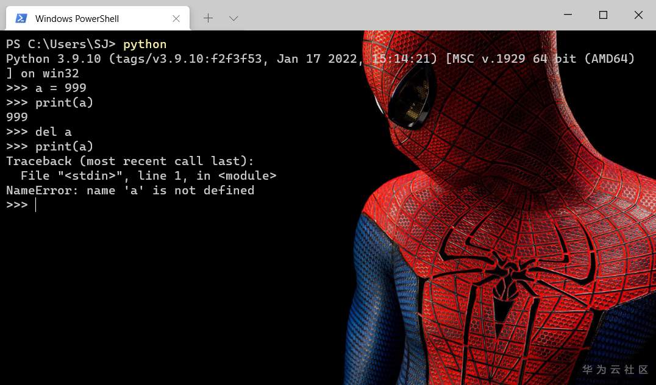Click the 'python' command text
Viewport: 656px width, 385px height.
(x=144, y=44)
